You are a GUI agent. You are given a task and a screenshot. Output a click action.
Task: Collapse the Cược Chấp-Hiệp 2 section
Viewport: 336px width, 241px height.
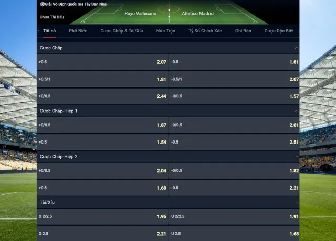click(297, 157)
